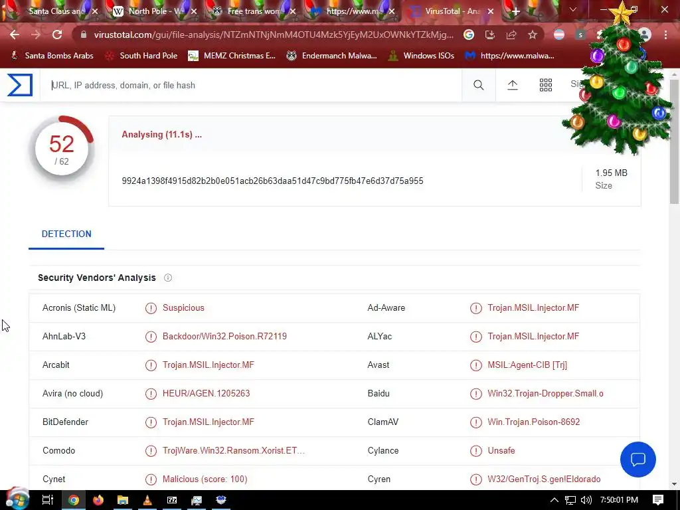The width and height of the screenshot is (680, 510).
Task: Open the VirusTotal apps grid menu
Action: (x=546, y=85)
